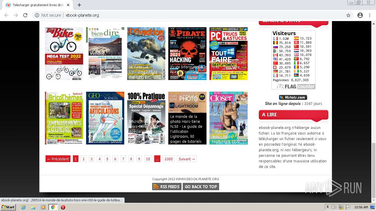
Task: Jump to last page 2300
Action: click(169, 159)
